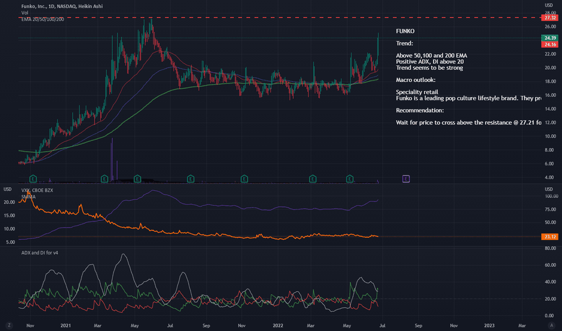Select the 100.00 label on VXX axis

pyautogui.click(x=551, y=196)
